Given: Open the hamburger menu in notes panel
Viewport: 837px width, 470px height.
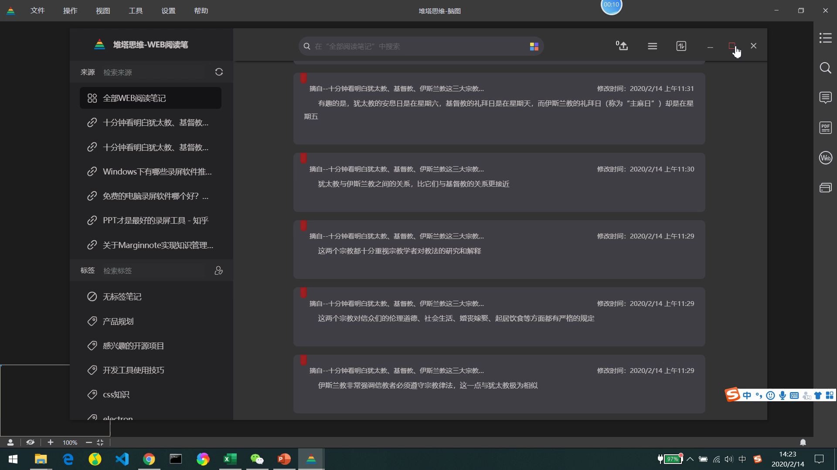Looking at the screenshot, I should click(x=652, y=46).
